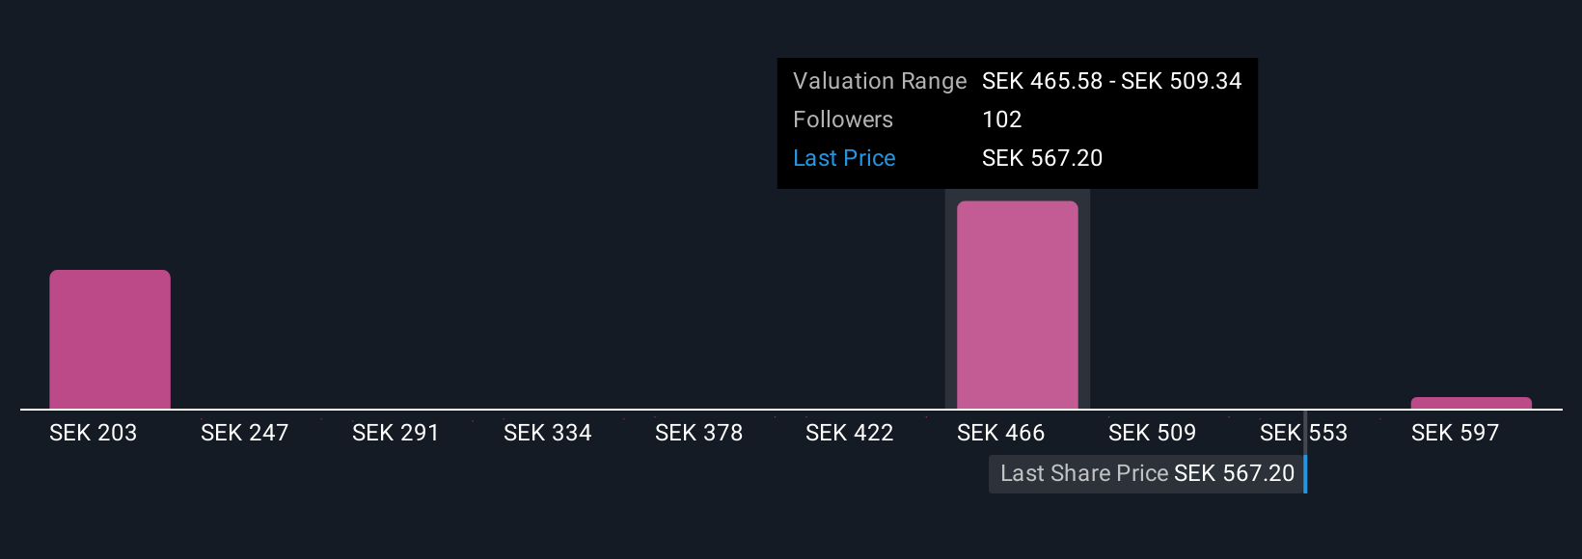Click the blue last share price marker line
This screenshot has width=1582, height=559.
(x=1305, y=473)
